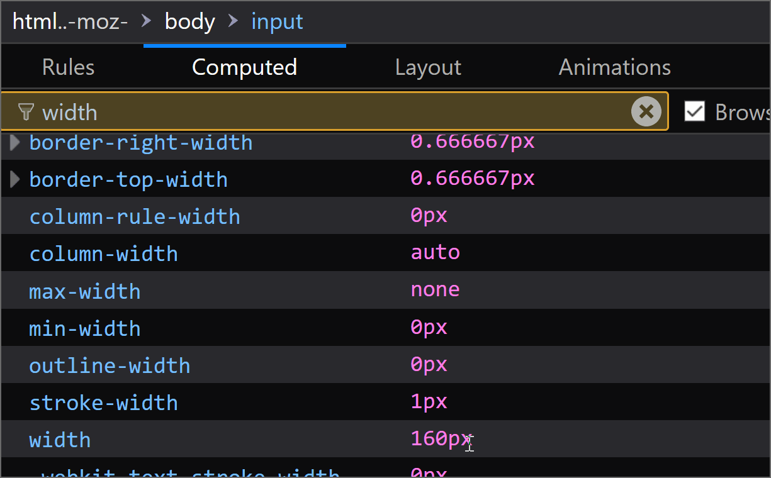Click the min-width property name

click(84, 329)
